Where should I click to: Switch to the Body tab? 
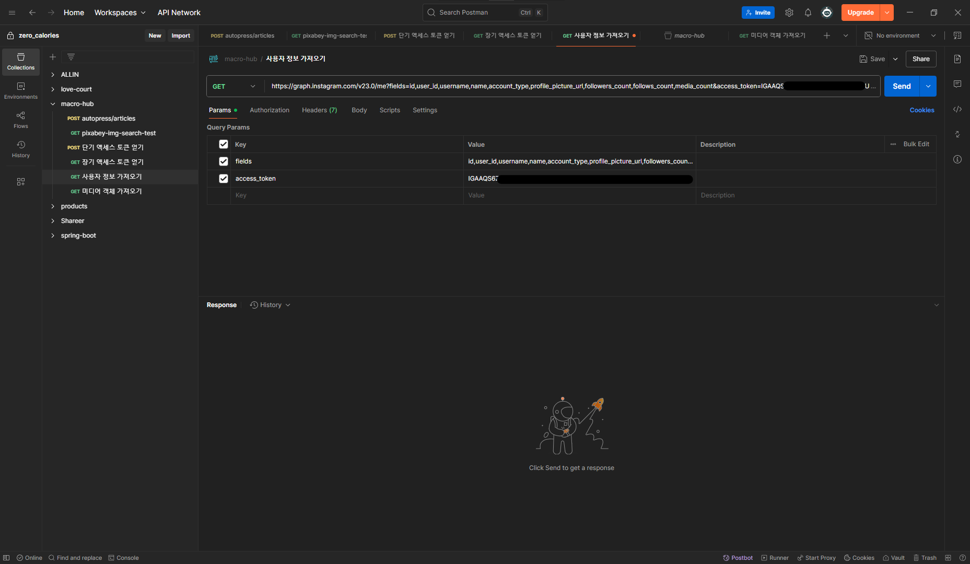[x=359, y=110]
